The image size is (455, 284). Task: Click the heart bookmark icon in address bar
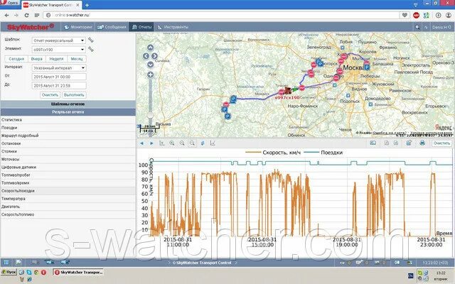pos(405,15)
